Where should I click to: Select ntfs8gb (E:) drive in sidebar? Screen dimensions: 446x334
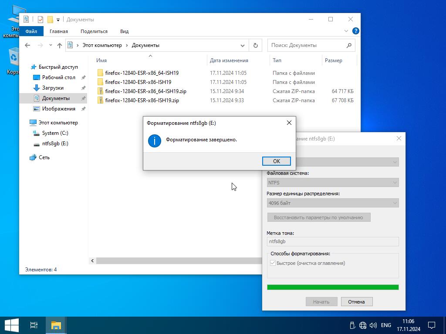(55, 144)
